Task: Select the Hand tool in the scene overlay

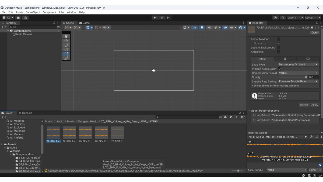Action: (66, 36)
